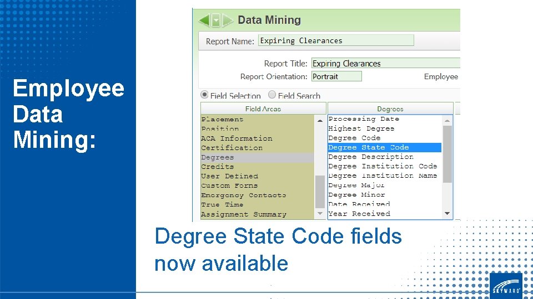
Task: Select the Field Selection radio button
Action: (204, 95)
